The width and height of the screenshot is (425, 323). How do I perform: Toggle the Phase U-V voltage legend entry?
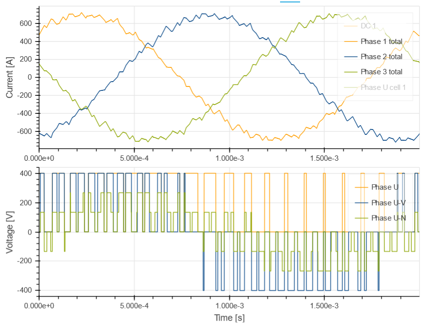coord(388,202)
